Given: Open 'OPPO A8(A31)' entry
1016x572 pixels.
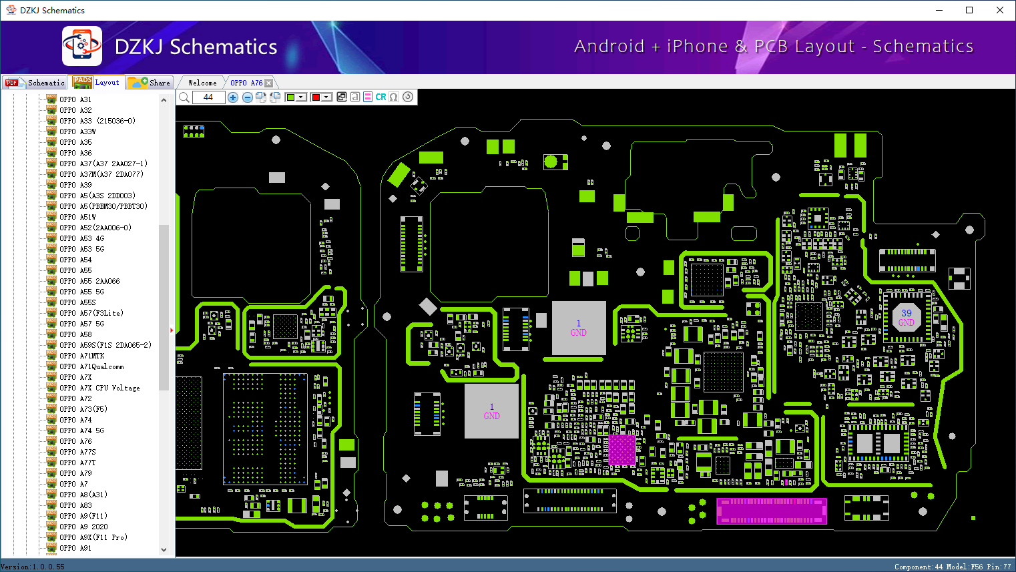Looking at the screenshot, I should (x=83, y=495).
